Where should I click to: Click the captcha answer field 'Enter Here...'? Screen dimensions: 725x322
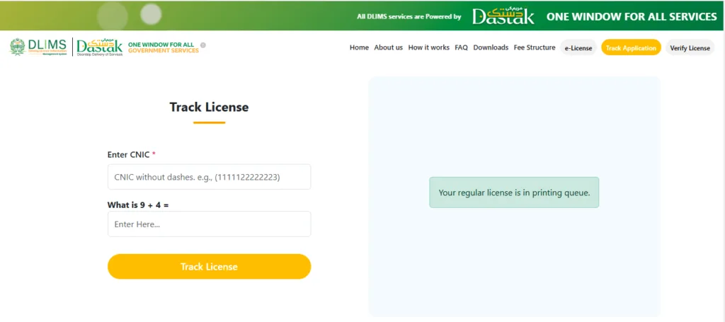tap(209, 224)
